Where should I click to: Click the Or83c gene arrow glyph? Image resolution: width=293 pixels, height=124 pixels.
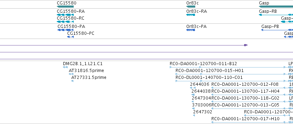(191, 7)
